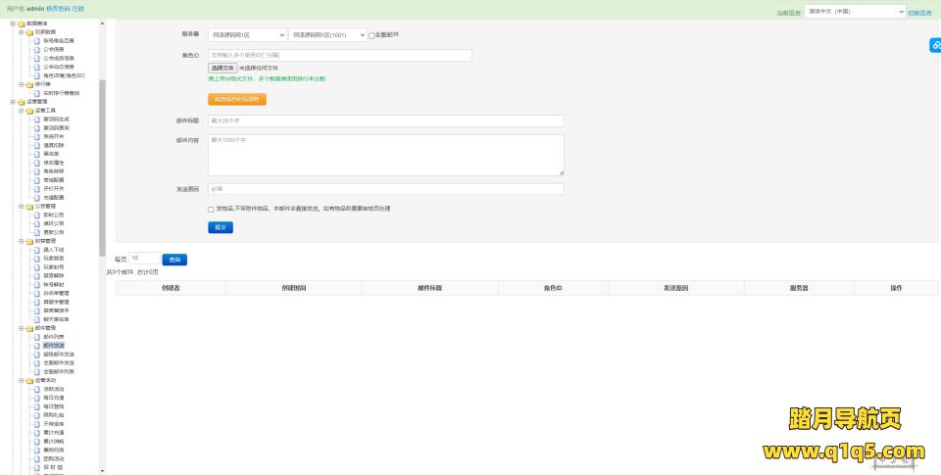Click the blue floating icon at right edge
The image size is (941, 475).
tap(934, 45)
